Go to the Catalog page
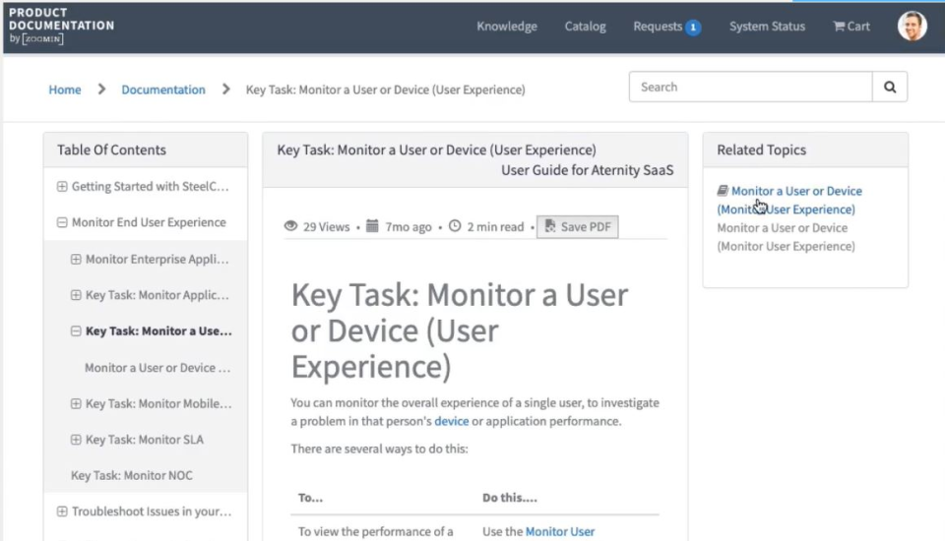 [585, 27]
